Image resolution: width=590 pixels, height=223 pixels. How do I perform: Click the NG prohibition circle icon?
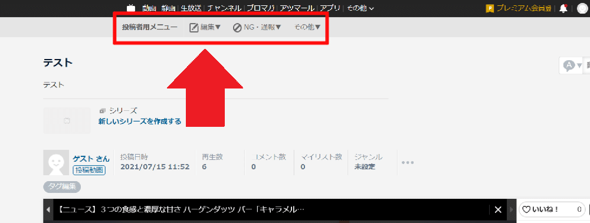point(237,28)
